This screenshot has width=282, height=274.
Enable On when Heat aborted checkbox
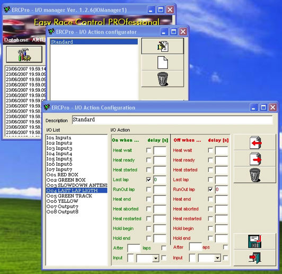[x=149, y=209]
